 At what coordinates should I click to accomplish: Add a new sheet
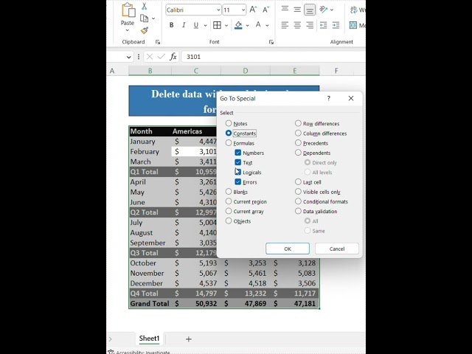tap(189, 339)
